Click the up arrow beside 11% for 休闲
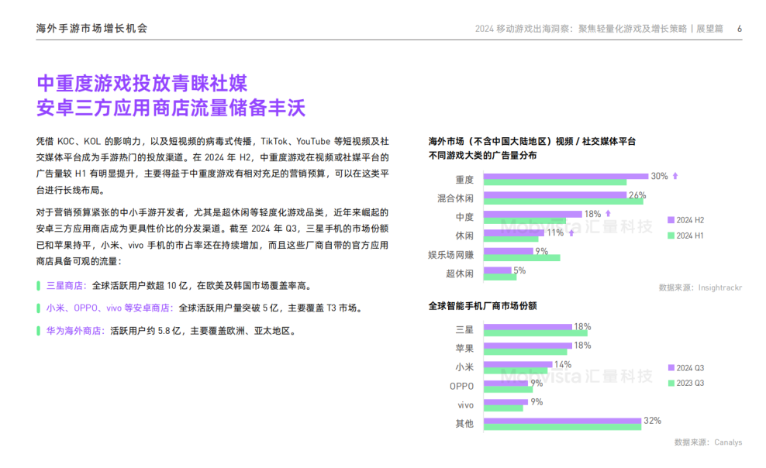Viewport: 766px width, 468px height. (571, 232)
